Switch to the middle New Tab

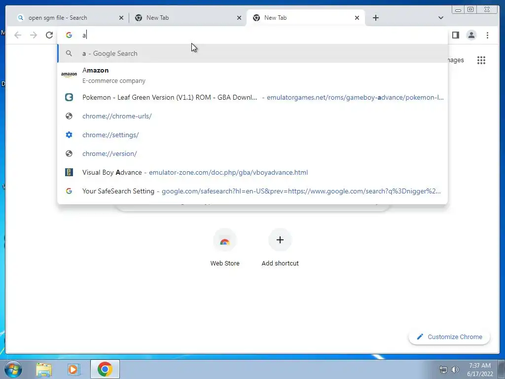click(187, 18)
